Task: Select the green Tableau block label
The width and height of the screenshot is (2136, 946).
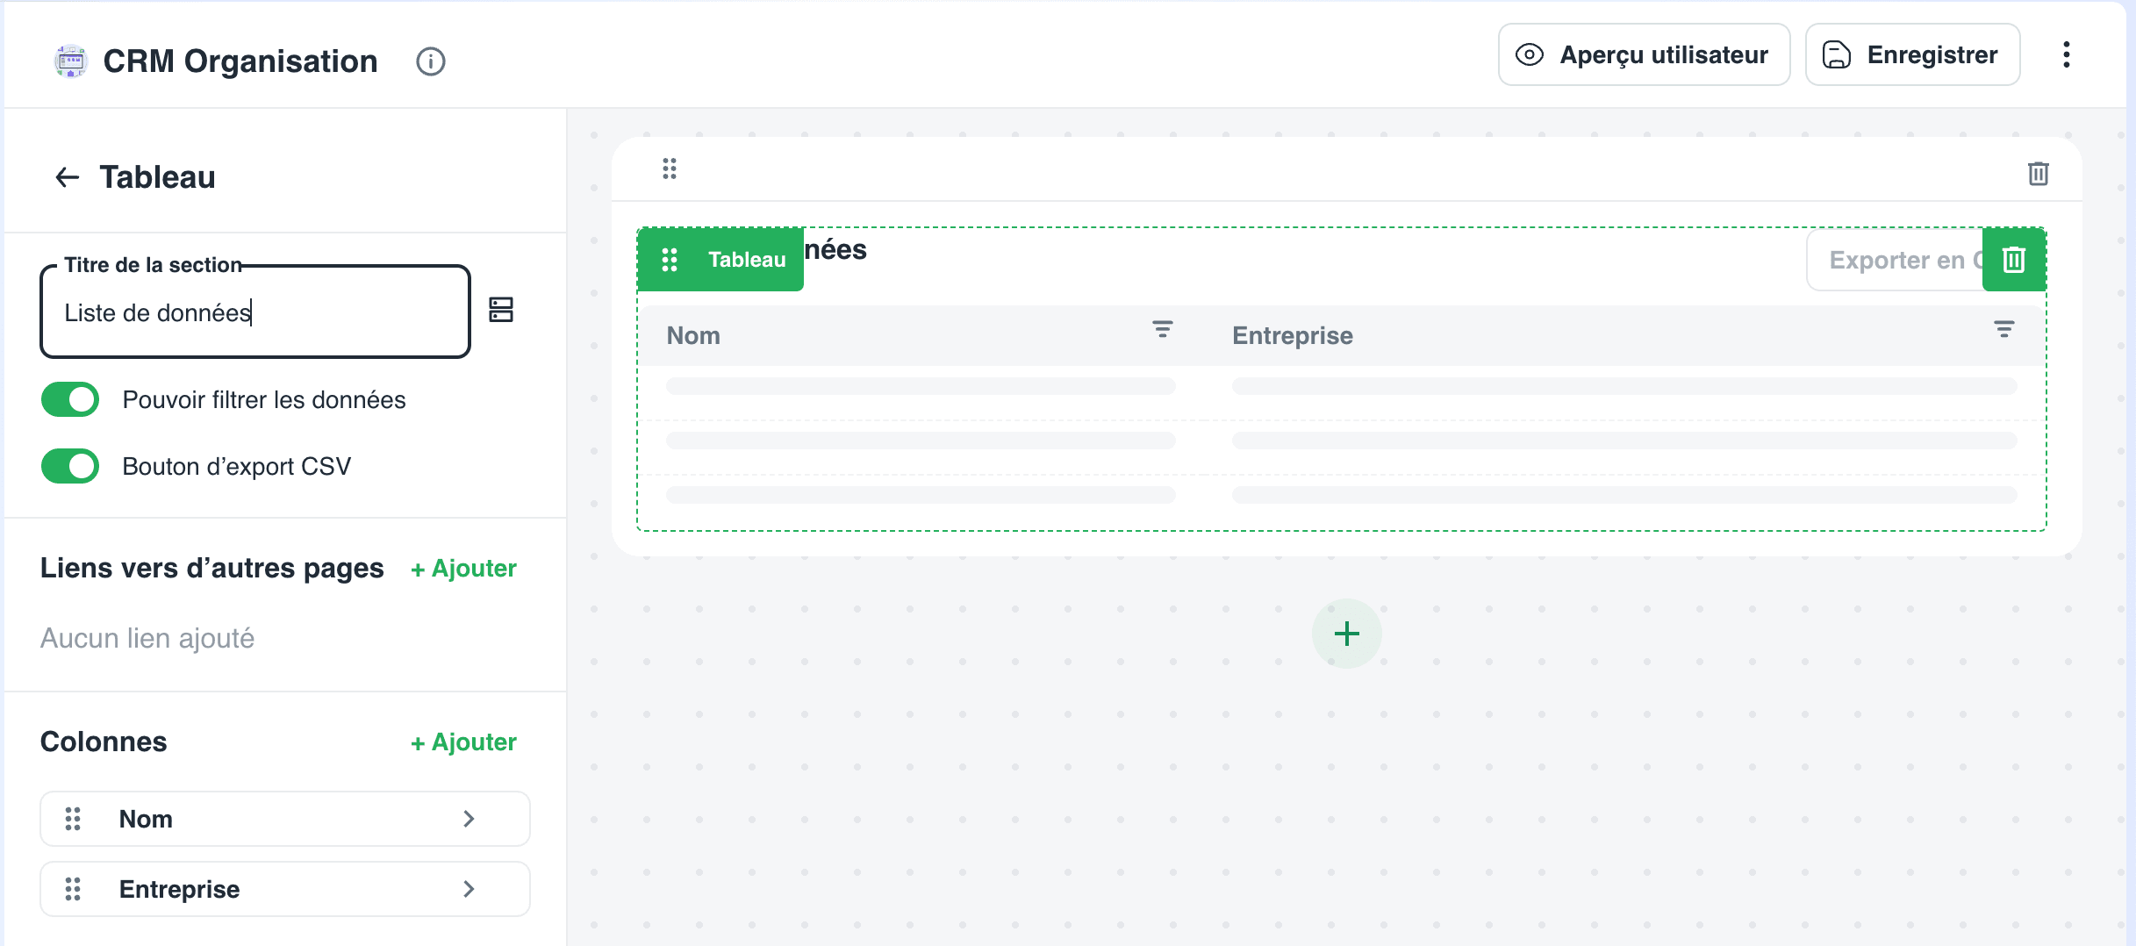Action: tap(747, 260)
